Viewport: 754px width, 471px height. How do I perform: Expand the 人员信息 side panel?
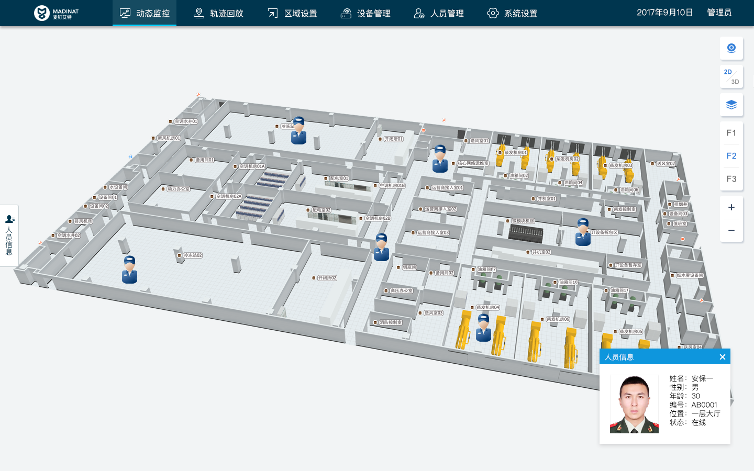(x=9, y=235)
